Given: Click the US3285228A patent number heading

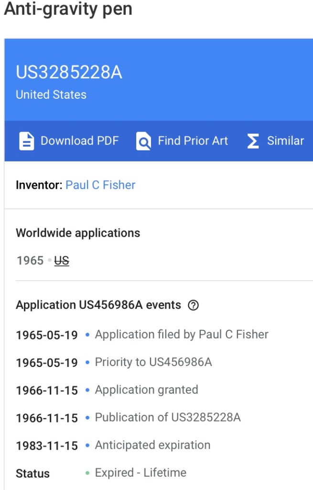Looking at the screenshot, I should pyautogui.click(x=69, y=72).
